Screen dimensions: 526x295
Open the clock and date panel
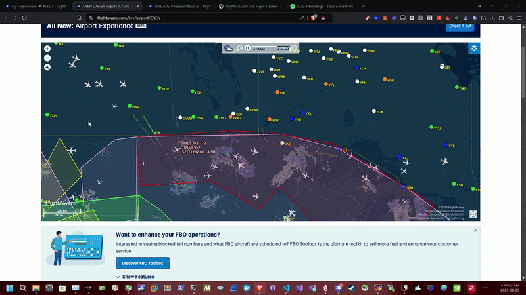[x=510, y=288]
